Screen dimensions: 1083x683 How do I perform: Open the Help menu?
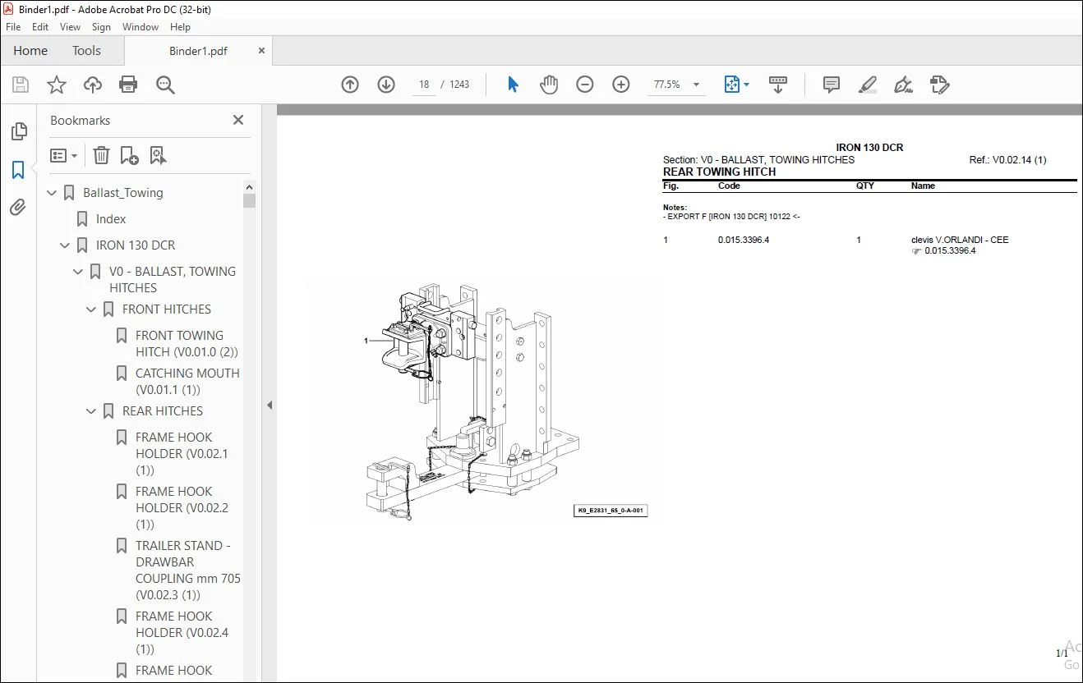pos(180,27)
